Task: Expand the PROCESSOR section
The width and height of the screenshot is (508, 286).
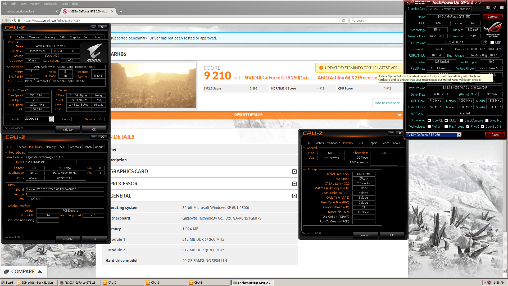Action: tap(294, 184)
